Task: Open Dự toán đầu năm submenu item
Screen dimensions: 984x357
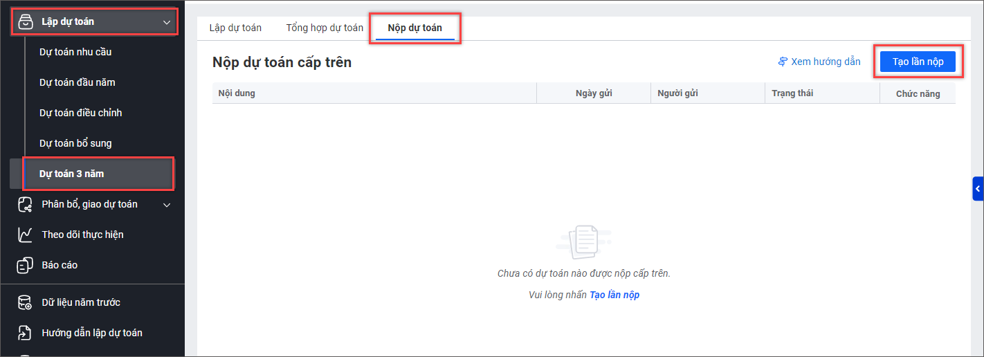Action: pyautogui.click(x=78, y=82)
